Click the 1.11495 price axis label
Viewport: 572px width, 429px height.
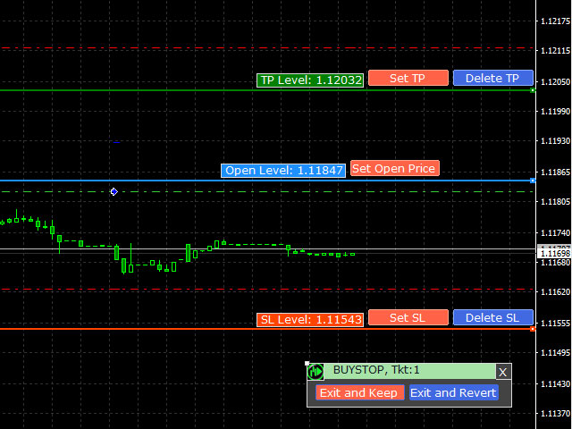555,353
